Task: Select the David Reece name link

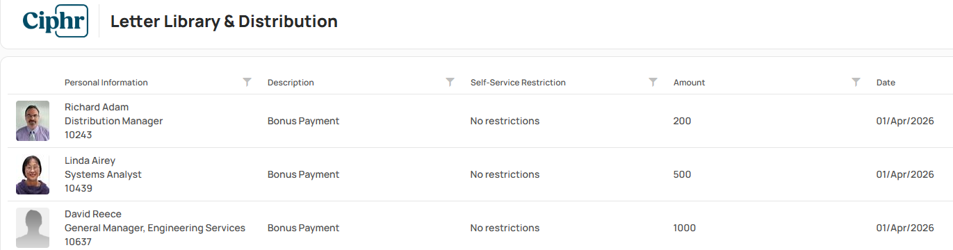Action: click(x=93, y=214)
